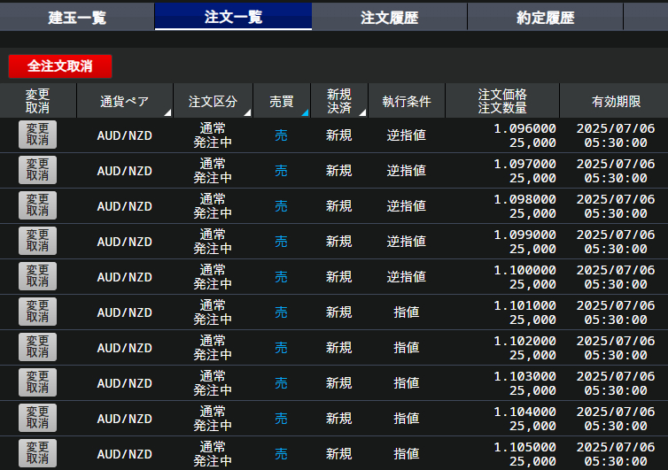Click AUD/NZD in the 1.099000 order row
This screenshot has height=470, width=668.
click(124, 242)
